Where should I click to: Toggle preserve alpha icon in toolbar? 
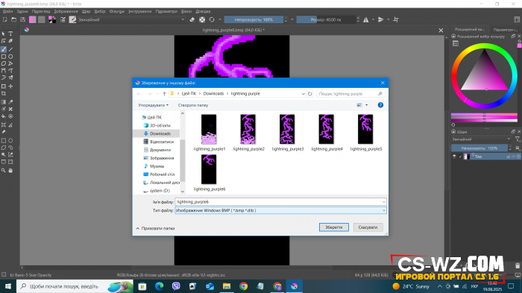202,19
